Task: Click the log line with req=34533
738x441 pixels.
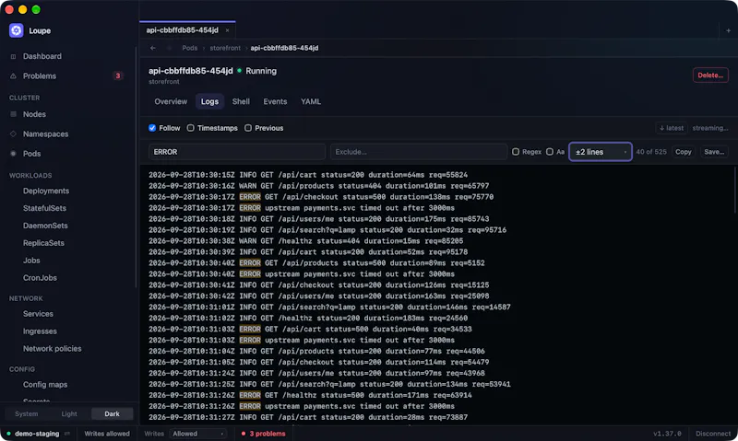Action: 310,330
